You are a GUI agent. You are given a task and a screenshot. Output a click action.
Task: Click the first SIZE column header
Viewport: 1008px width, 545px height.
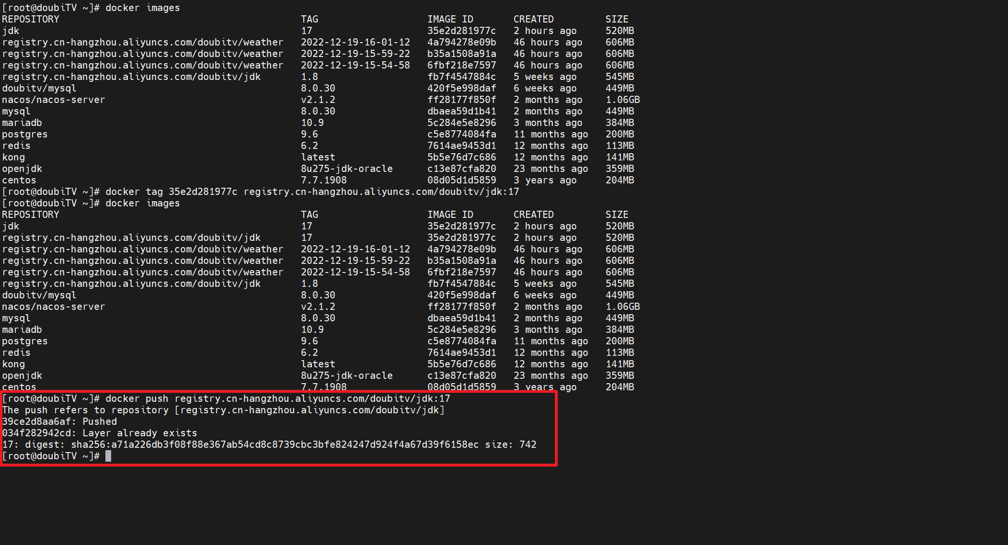tap(617, 19)
